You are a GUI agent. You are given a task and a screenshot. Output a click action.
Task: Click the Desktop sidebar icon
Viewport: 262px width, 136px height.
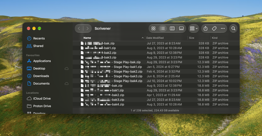point(29,69)
